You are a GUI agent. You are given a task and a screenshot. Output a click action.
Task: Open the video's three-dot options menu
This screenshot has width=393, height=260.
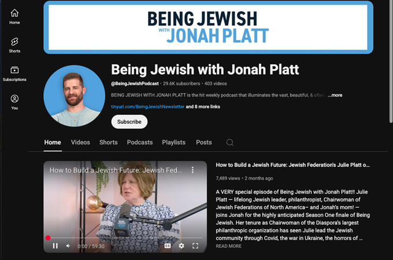tap(192, 170)
